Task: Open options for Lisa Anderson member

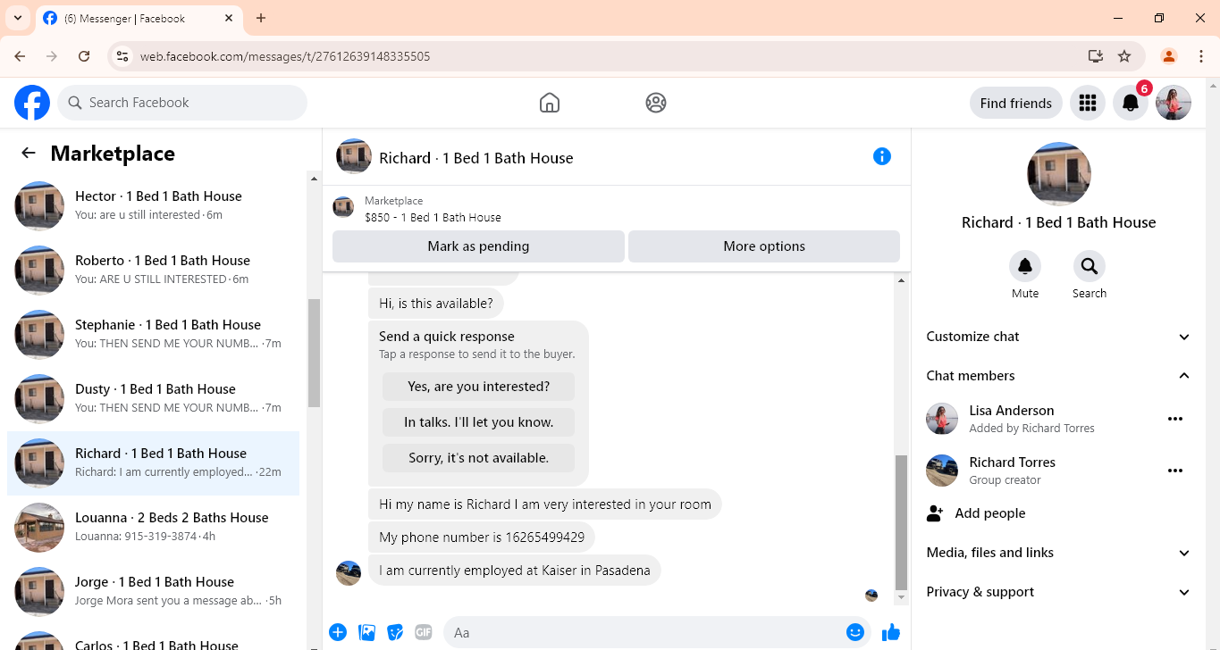Action: click(x=1175, y=419)
